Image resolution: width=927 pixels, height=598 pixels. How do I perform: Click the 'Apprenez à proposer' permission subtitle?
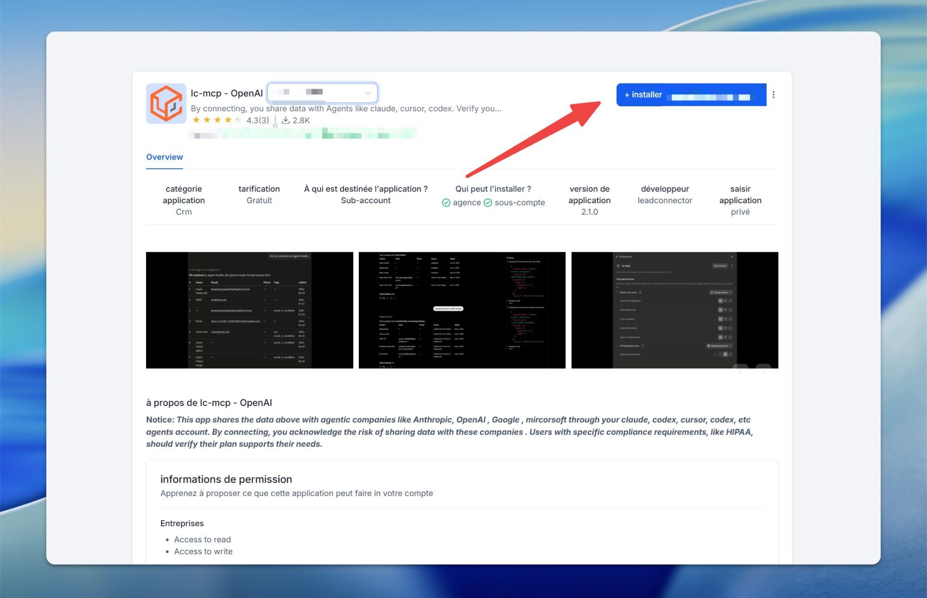297,494
